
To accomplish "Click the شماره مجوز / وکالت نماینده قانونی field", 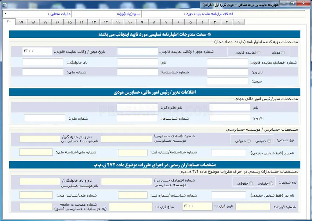I will pyautogui.click(x=138, y=51).
